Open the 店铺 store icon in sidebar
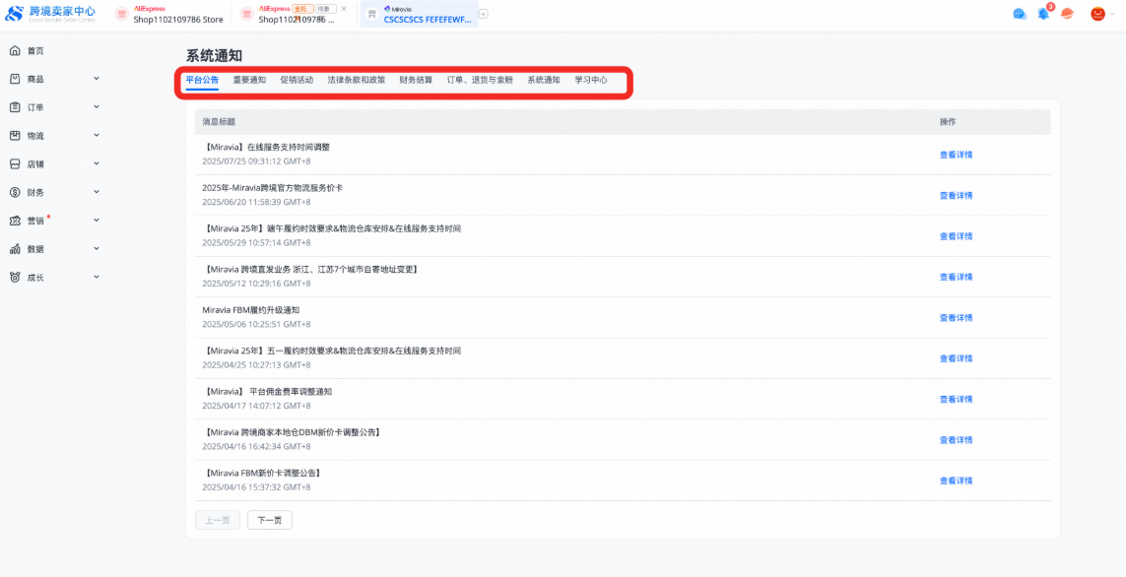 (x=14, y=163)
